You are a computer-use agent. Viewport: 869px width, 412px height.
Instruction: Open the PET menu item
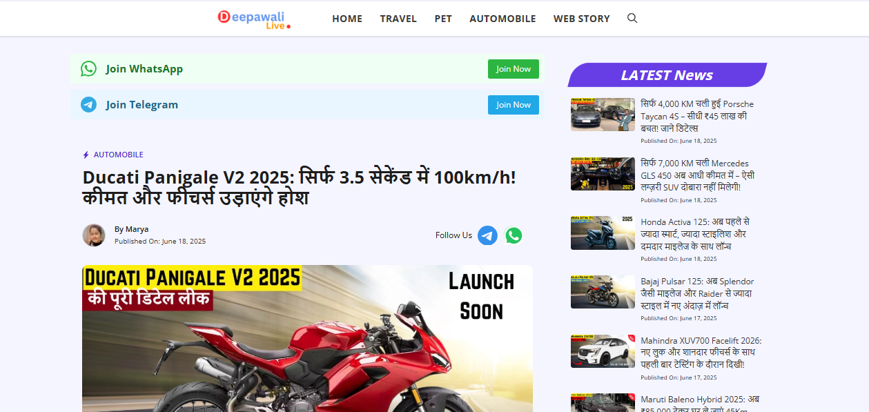click(x=443, y=19)
